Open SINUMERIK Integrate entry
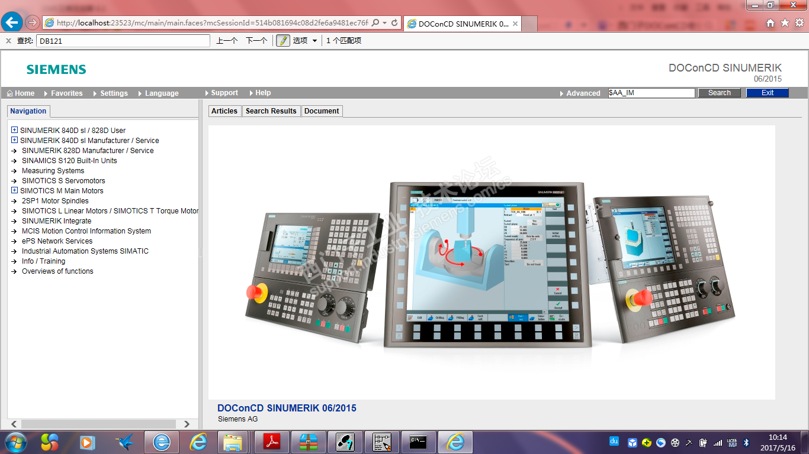Image resolution: width=809 pixels, height=454 pixels. pyautogui.click(x=56, y=221)
